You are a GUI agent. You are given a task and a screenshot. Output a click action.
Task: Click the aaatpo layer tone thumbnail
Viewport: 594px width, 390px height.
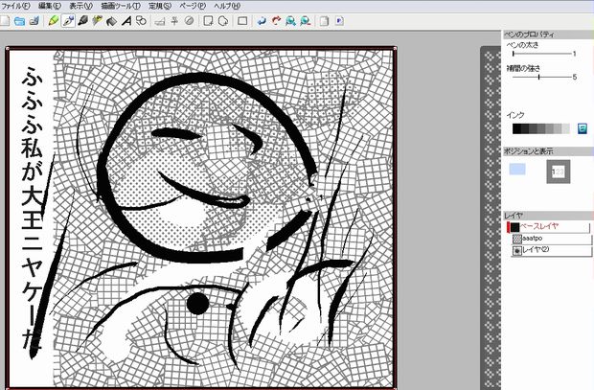pos(516,240)
